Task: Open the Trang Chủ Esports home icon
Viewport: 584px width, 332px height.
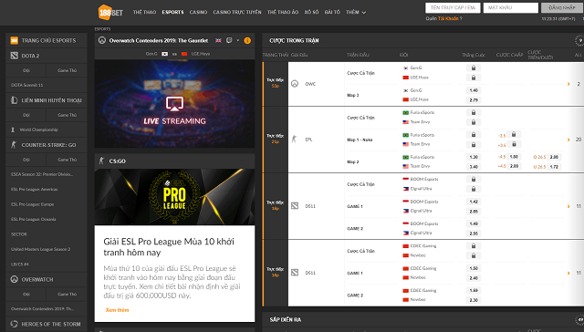Action: coord(15,40)
